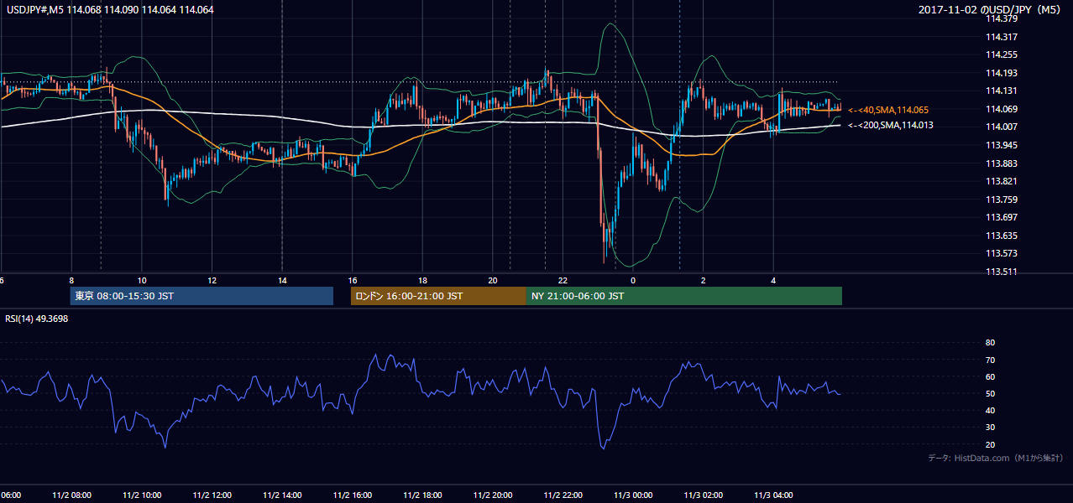Image resolution: width=1073 pixels, height=503 pixels.
Task: Click the 114.317 price axis value
Action: pos(1001,37)
